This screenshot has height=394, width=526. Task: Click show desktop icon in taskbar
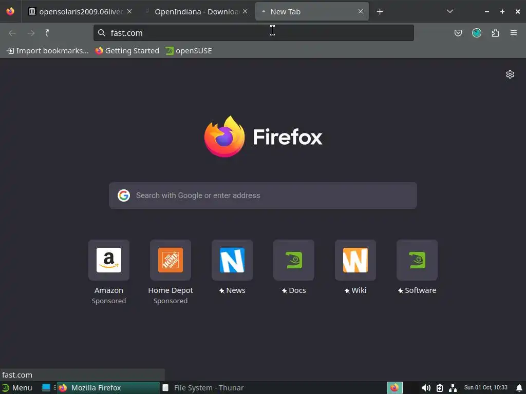coord(46,388)
